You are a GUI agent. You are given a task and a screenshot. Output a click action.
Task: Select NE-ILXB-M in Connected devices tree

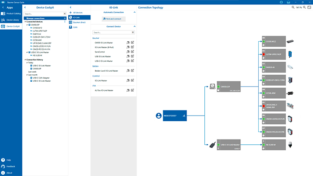pyautogui.click(x=37, y=55)
